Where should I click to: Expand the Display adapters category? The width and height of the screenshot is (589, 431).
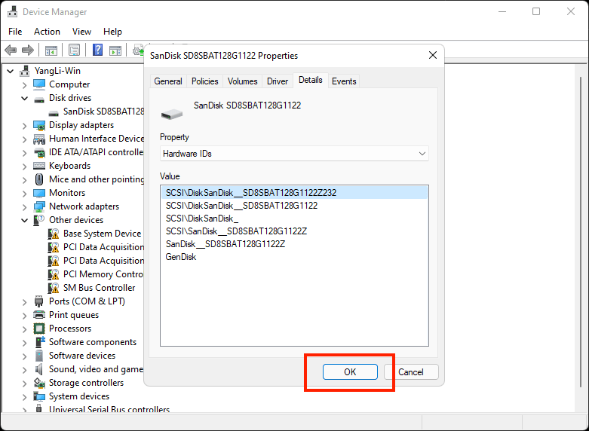tap(24, 126)
